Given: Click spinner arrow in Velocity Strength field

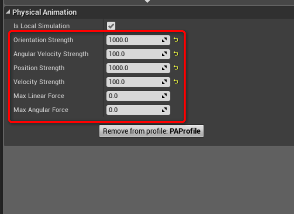Looking at the screenshot, I should pyautogui.click(x=165, y=82).
